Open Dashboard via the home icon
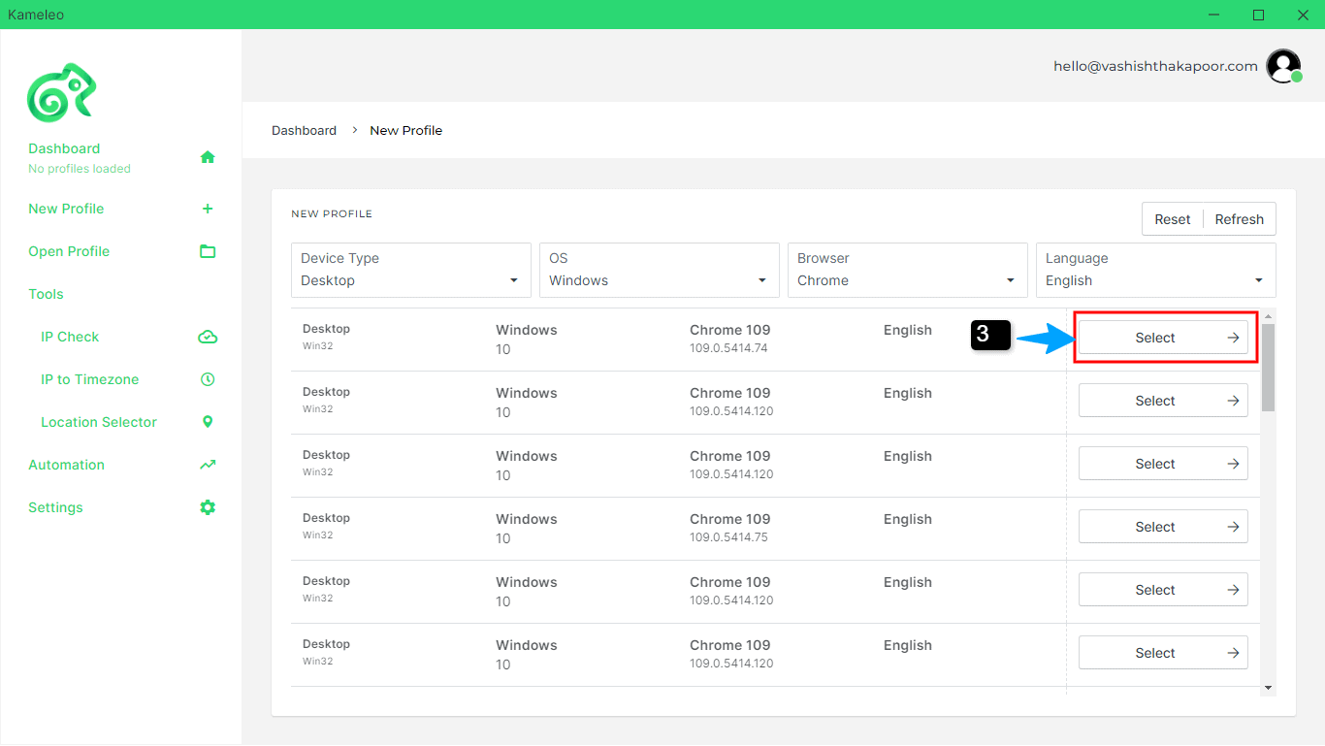The width and height of the screenshot is (1325, 746). (x=208, y=157)
